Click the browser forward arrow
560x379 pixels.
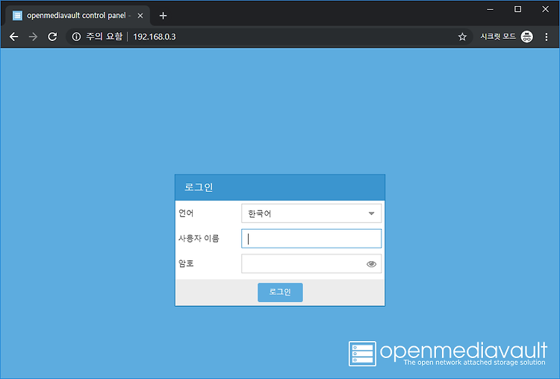click(x=33, y=37)
